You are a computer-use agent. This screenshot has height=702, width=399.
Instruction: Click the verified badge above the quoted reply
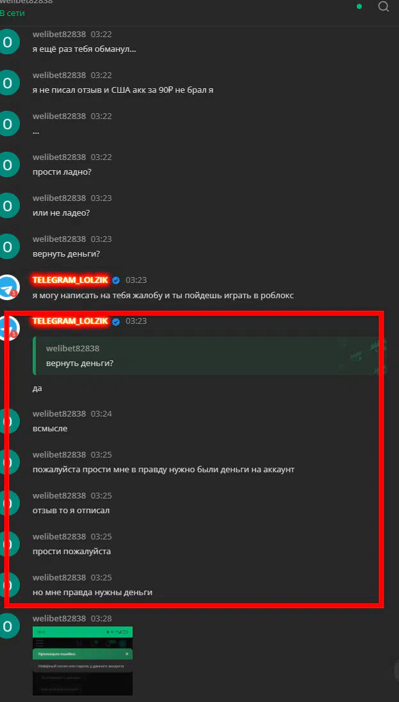click(x=116, y=321)
